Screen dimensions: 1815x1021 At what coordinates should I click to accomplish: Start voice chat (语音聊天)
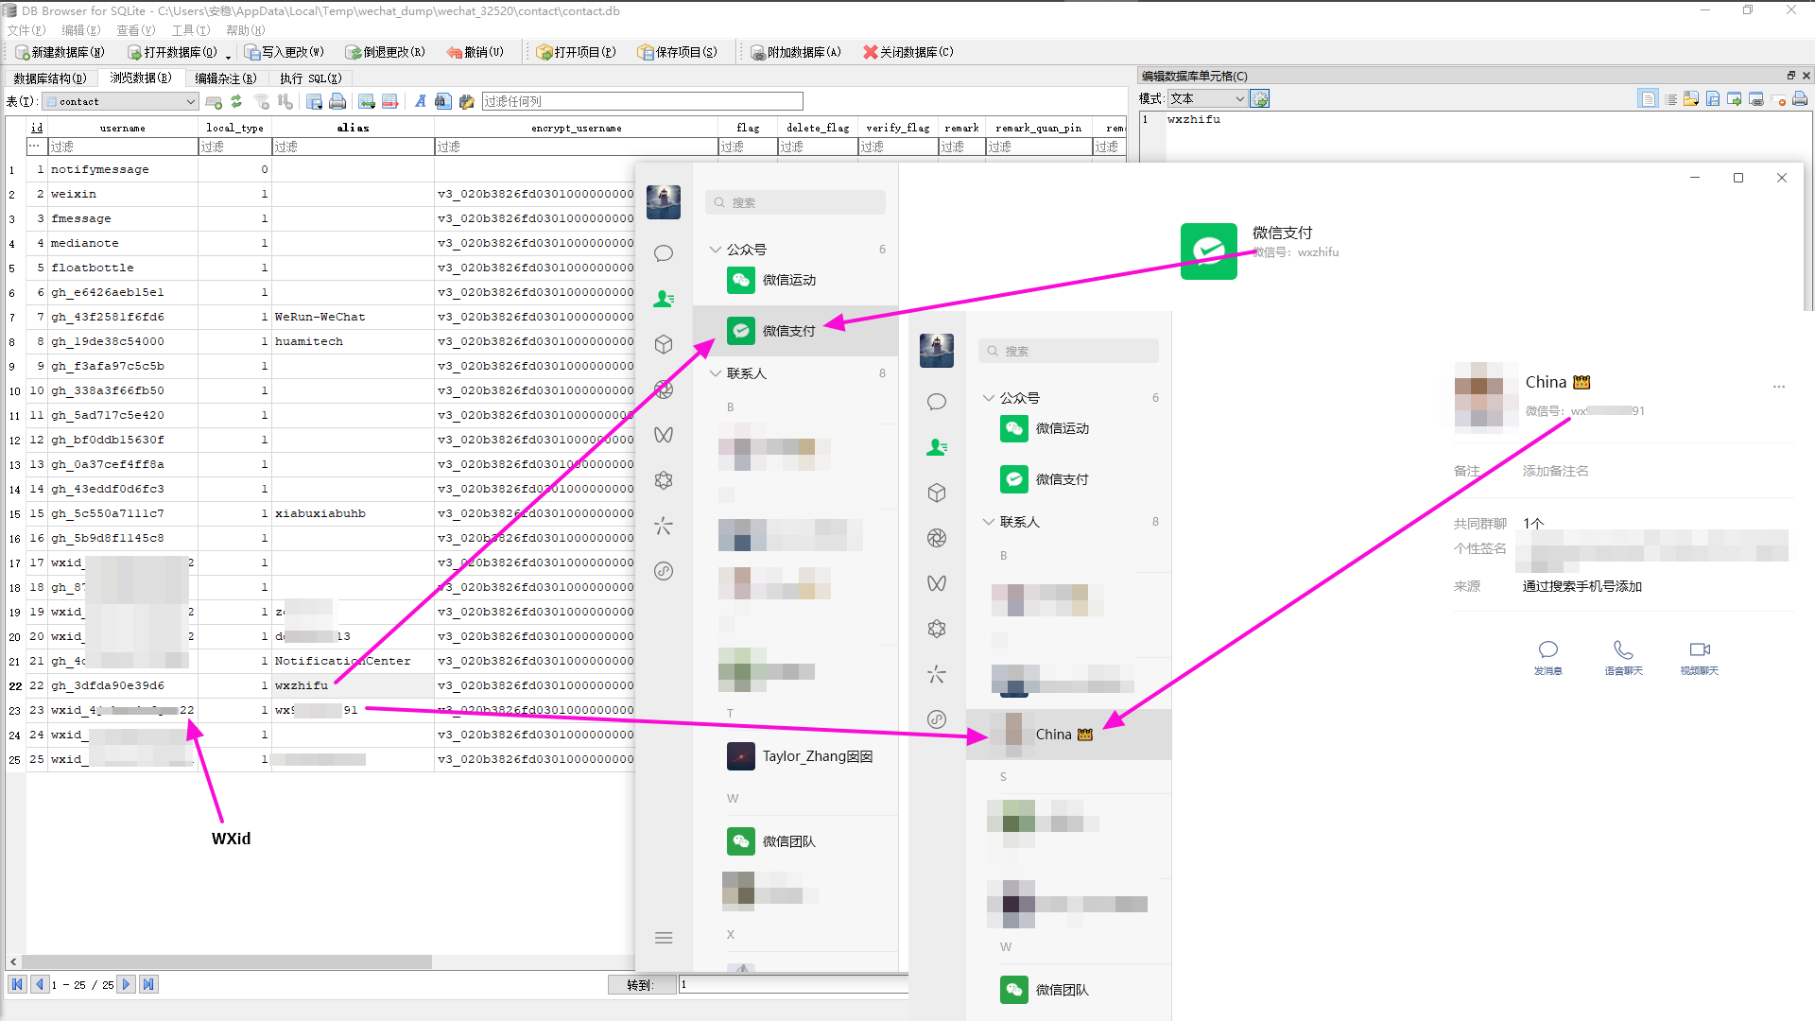[1623, 657]
